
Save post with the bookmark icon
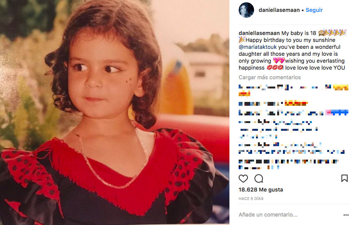pyautogui.click(x=344, y=178)
